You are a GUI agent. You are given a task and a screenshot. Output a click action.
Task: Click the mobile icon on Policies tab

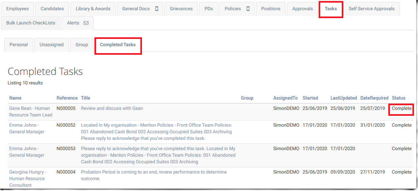click(x=248, y=9)
